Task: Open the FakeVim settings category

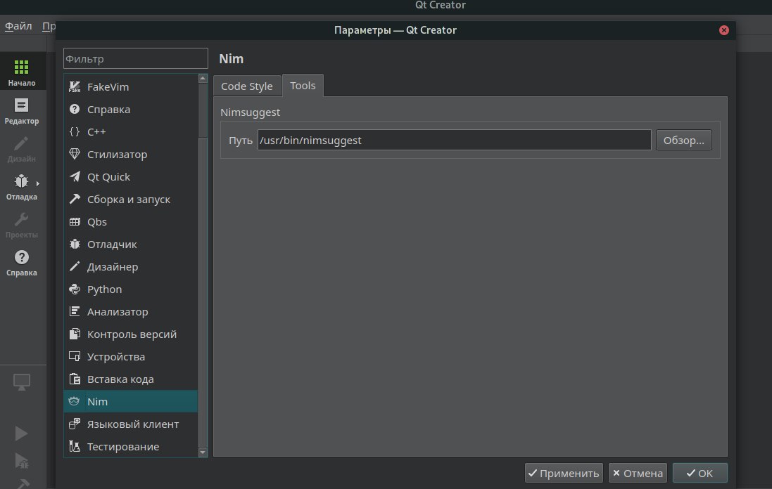Action: [130, 86]
